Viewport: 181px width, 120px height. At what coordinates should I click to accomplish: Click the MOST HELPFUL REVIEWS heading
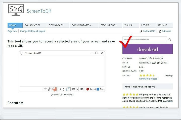click(140, 87)
